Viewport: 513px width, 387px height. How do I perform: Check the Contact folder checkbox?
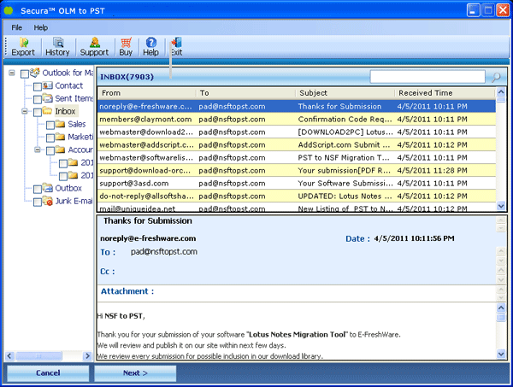38,86
